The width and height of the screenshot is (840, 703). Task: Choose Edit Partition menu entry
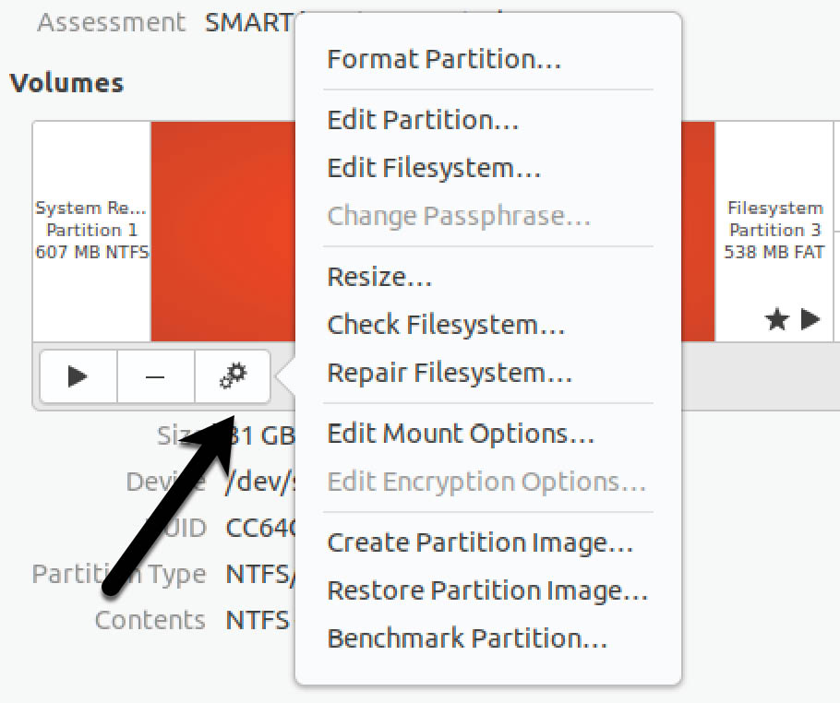(x=423, y=121)
